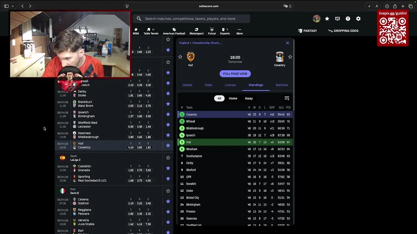The height and width of the screenshot is (234, 417).
Task: Favorite Coventry team star in panel header
Action: click(x=290, y=57)
